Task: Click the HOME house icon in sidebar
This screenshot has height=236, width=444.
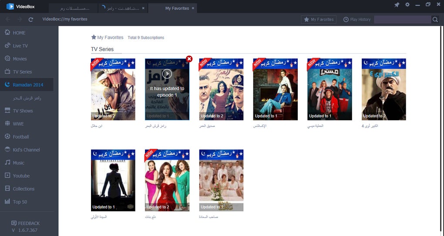Action: coord(7,32)
